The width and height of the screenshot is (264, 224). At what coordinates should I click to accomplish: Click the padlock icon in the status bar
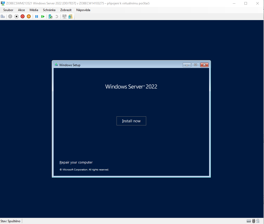258,221
